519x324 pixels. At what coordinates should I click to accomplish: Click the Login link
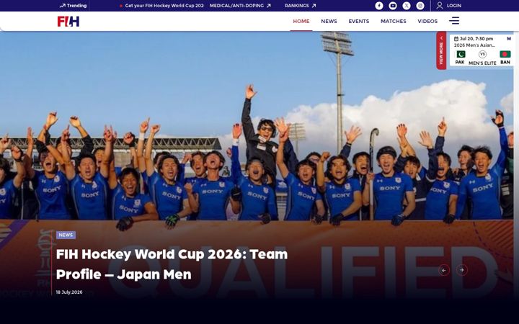pos(454,6)
